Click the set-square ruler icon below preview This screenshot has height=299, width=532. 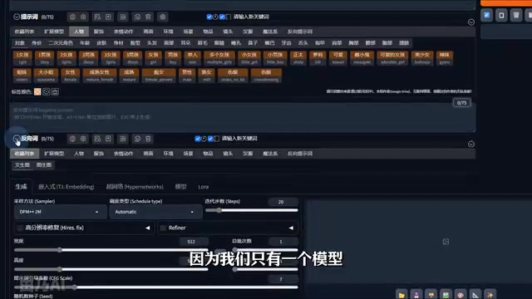point(475,295)
